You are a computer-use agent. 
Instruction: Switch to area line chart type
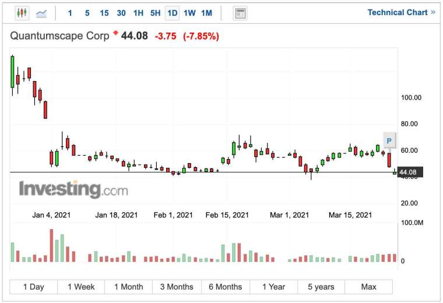point(41,13)
